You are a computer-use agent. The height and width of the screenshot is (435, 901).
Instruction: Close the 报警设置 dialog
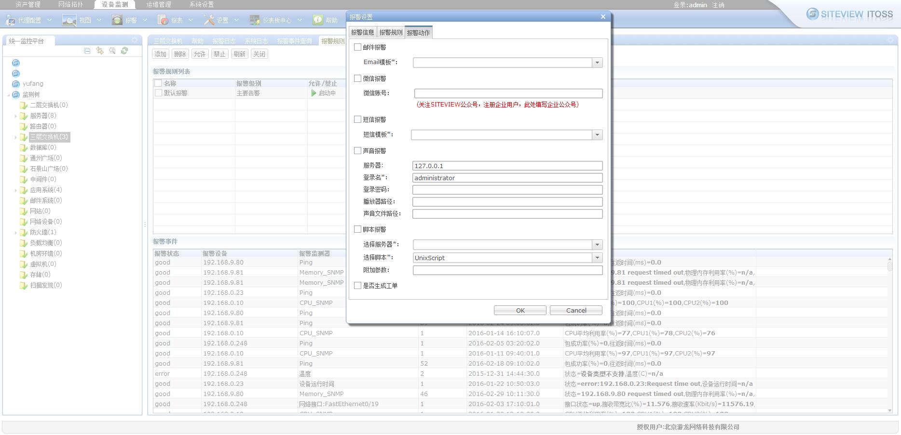point(603,17)
